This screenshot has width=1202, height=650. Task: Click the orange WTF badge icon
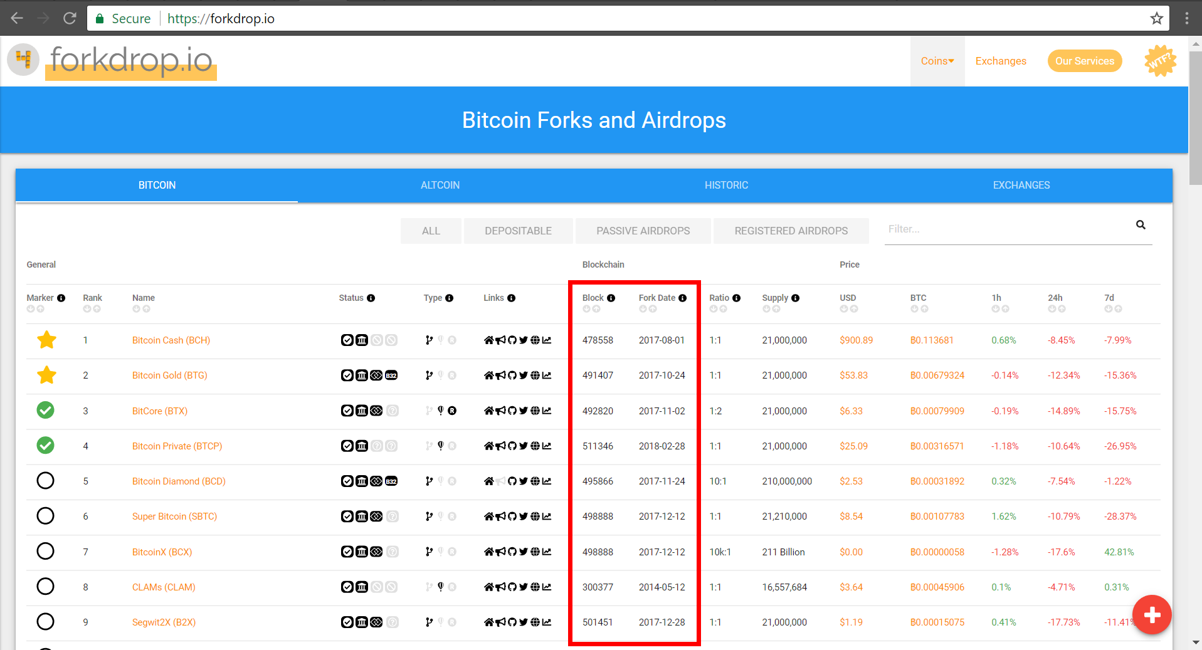(x=1160, y=61)
